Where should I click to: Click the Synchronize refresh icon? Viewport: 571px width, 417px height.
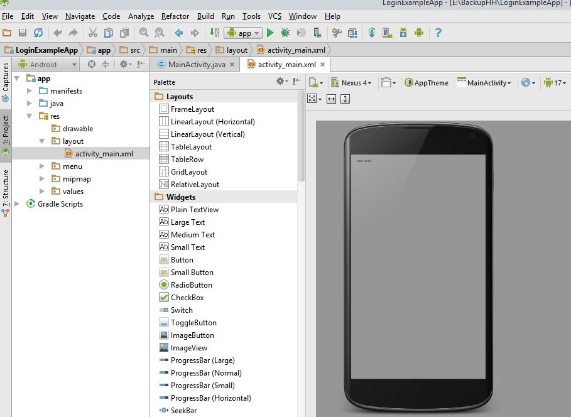38,33
